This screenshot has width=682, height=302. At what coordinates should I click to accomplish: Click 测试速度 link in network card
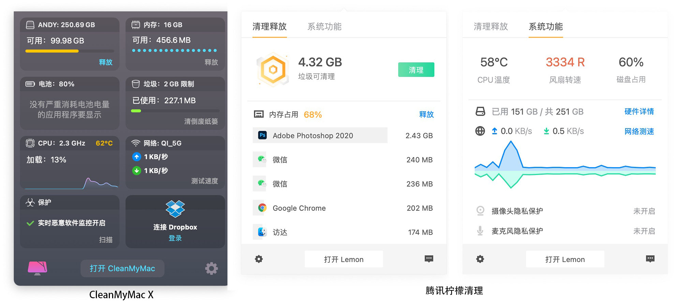205,181
